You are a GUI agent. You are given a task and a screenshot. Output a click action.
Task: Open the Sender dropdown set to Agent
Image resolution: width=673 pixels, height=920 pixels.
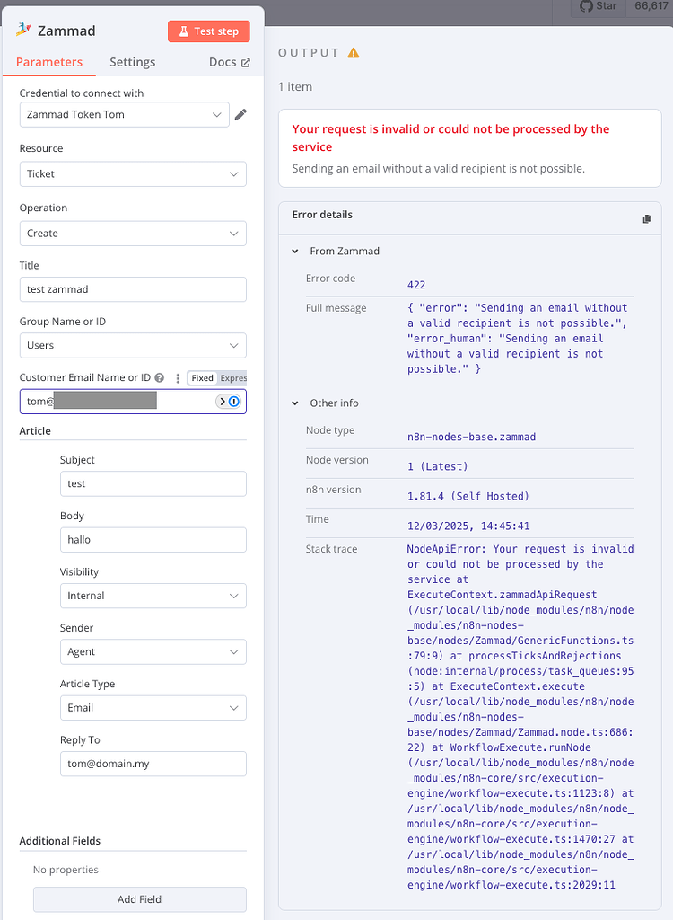(153, 651)
